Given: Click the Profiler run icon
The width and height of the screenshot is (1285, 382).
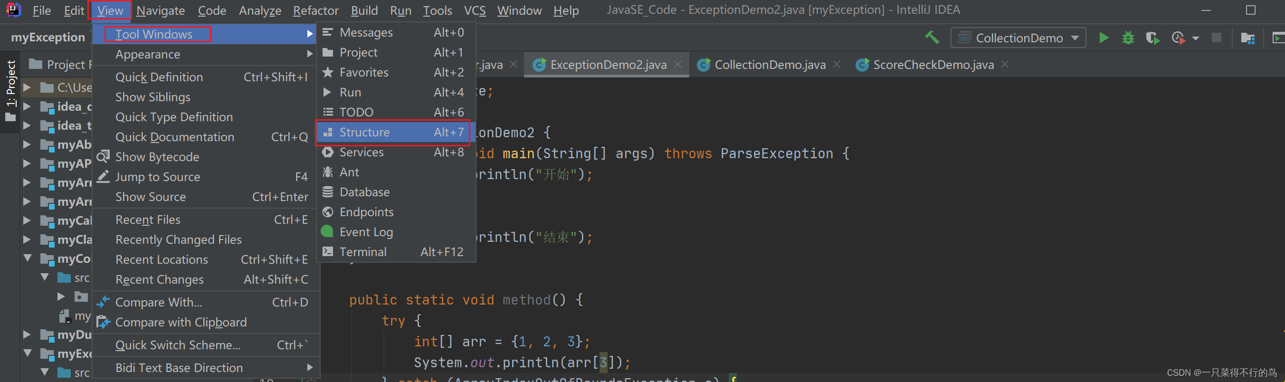Looking at the screenshot, I should 1178,38.
